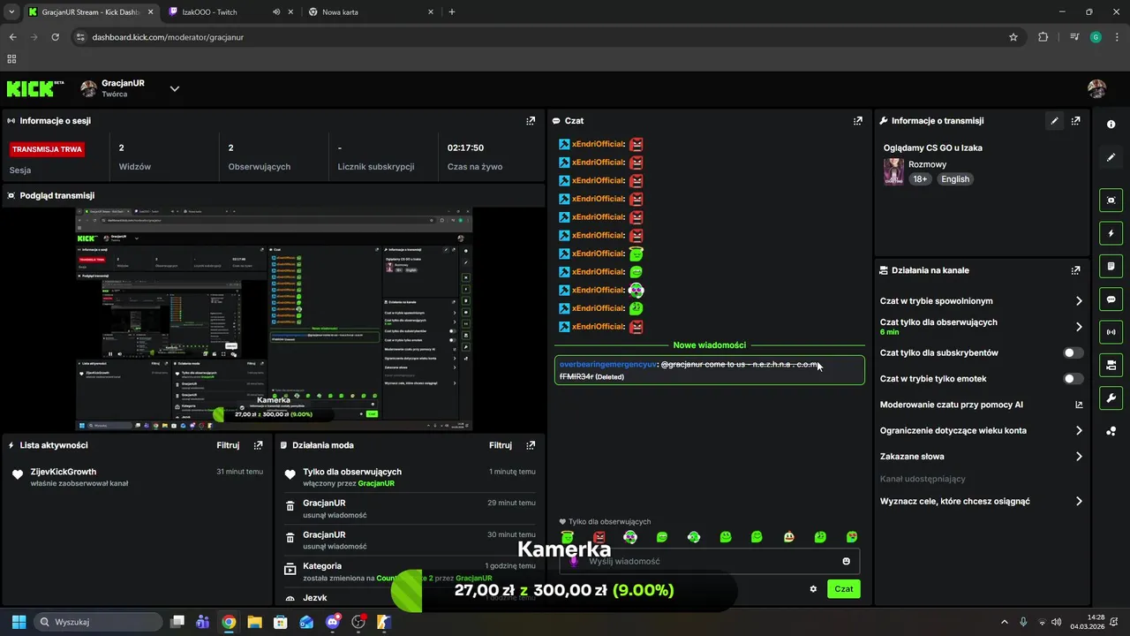Toggle the document list sidebar icon

pyautogui.click(x=1111, y=266)
